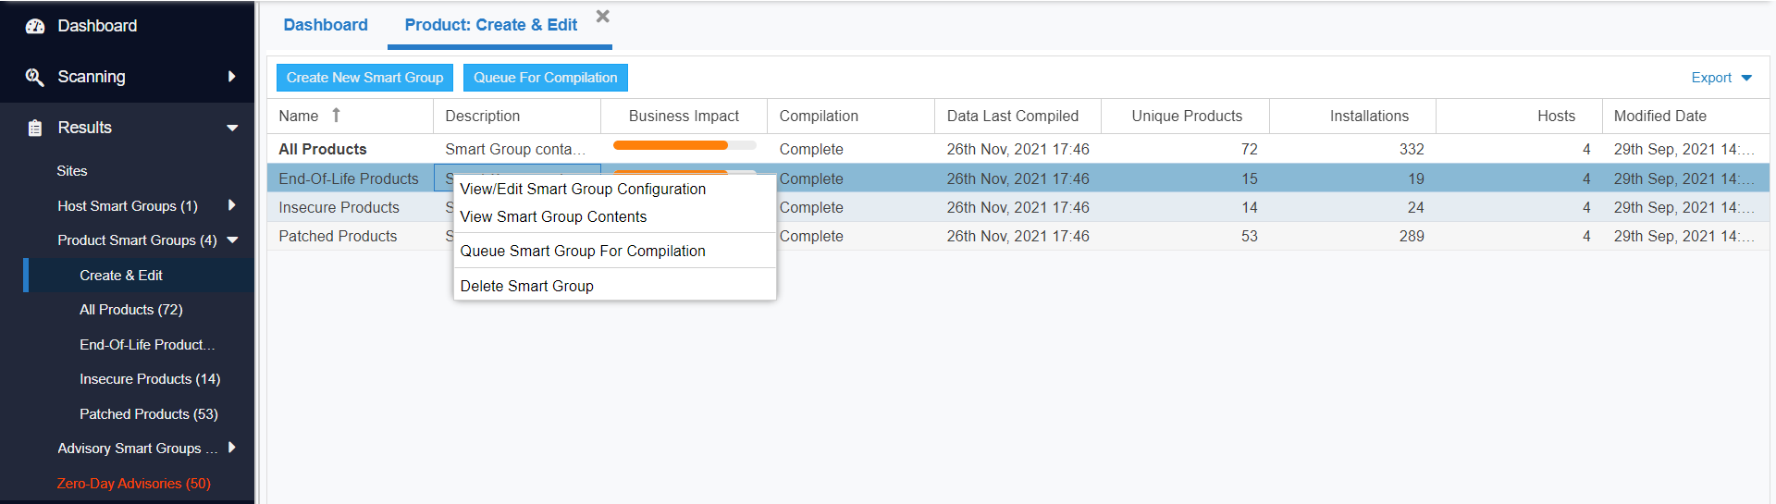Switch to the Dashboard tab
This screenshot has height=504, width=1776.
point(326,25)
